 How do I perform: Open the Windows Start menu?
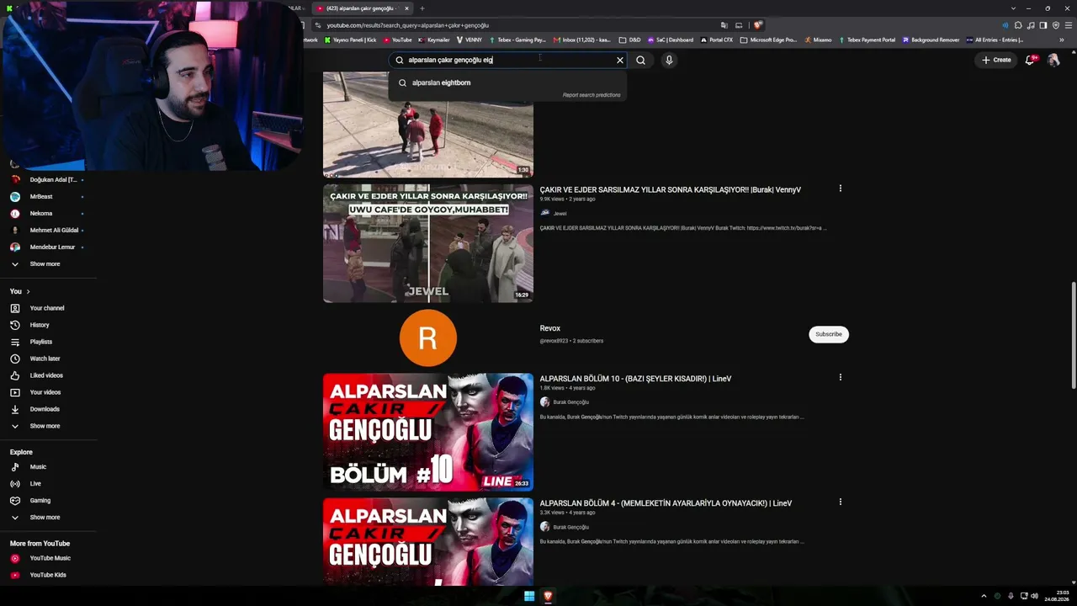pos(529,596)
